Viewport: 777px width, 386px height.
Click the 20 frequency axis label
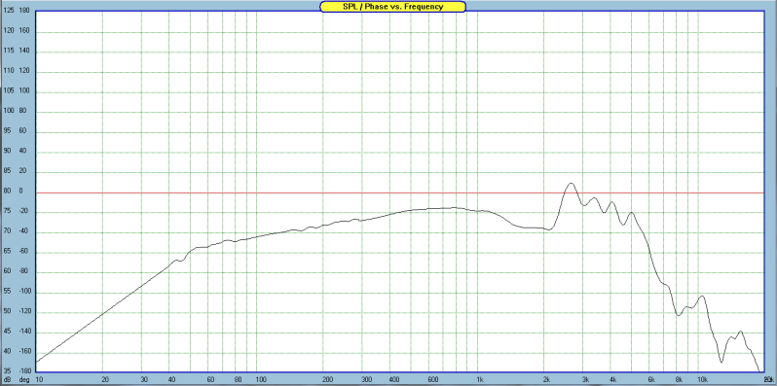[105, 379]
